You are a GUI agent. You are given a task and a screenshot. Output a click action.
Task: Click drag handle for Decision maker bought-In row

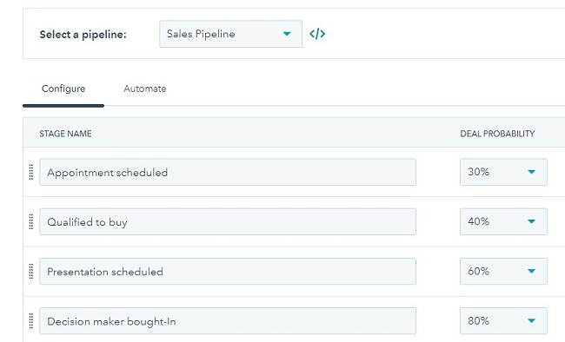click(31, 321)
